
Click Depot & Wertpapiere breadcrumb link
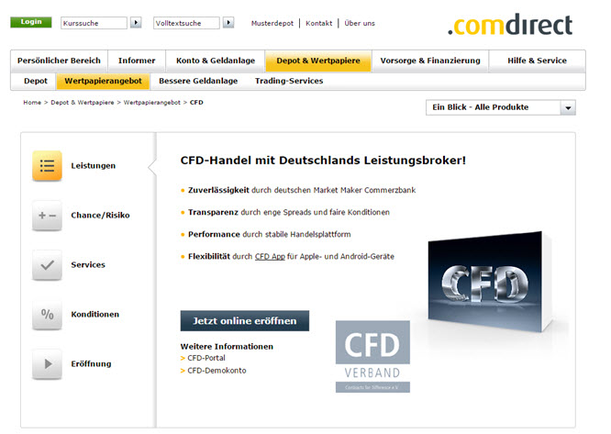tap(83, 103)
